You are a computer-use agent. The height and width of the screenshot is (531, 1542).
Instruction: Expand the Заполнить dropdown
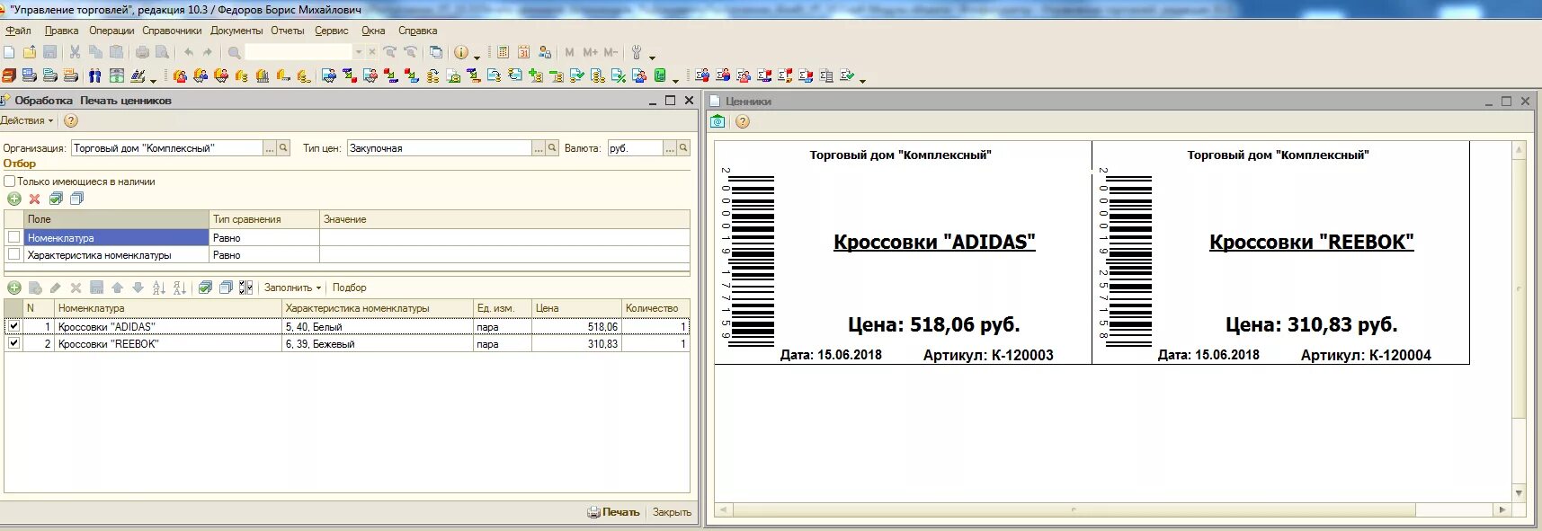coord(292,288)
